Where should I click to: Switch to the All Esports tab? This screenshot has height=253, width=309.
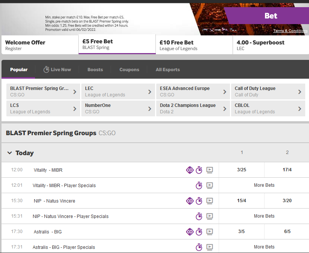168,70
